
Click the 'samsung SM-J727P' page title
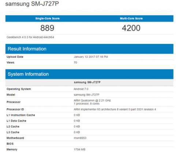(32, 4)
